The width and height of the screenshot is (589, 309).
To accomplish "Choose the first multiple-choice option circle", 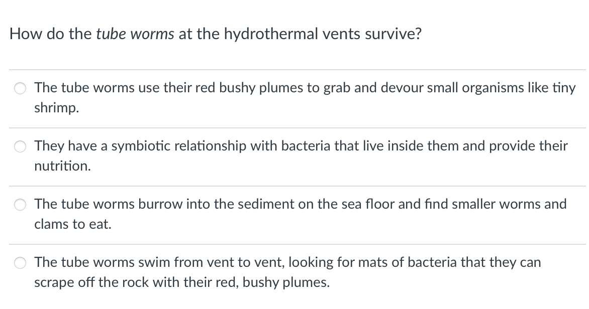I will coord(20,88).
